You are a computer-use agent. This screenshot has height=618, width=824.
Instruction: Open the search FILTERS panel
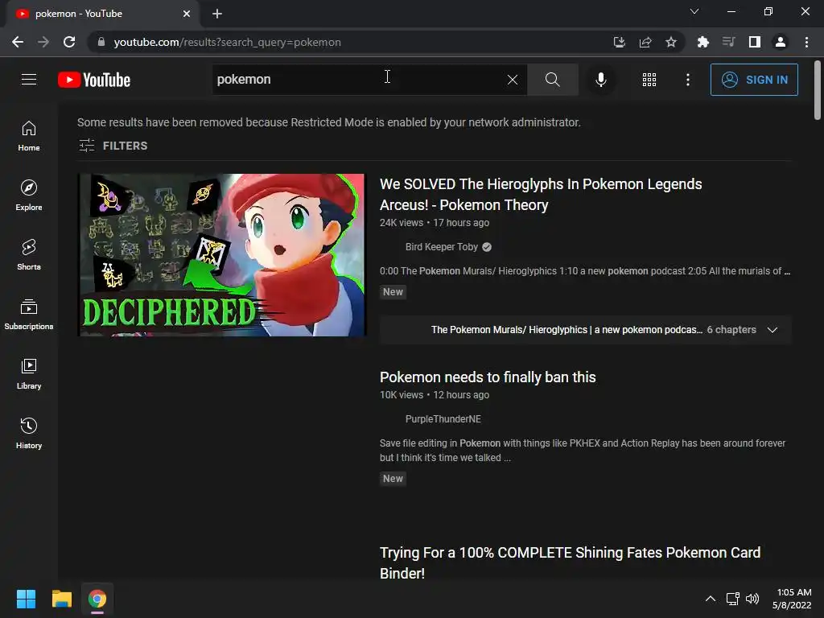[113, 146]
